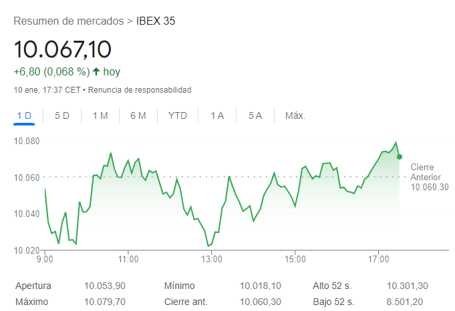Switch to the 5 D tab

pyautogui.click(x=62, y=115)
